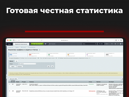Screen dimensions: 129x97
Task: Add page to favorites with star icon
Action: pyautogui.click(x=40, y=50)
